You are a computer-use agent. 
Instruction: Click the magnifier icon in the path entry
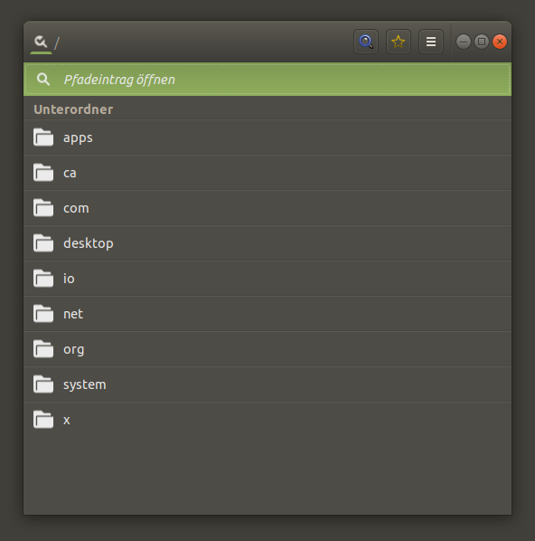(x=43, y=80)
